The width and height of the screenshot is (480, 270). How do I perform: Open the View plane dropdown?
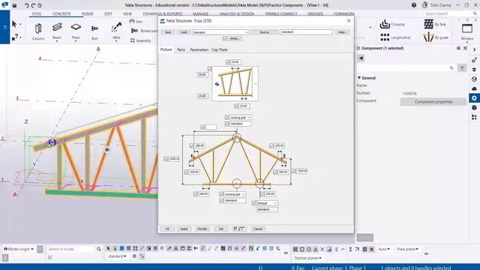[407, 249]
